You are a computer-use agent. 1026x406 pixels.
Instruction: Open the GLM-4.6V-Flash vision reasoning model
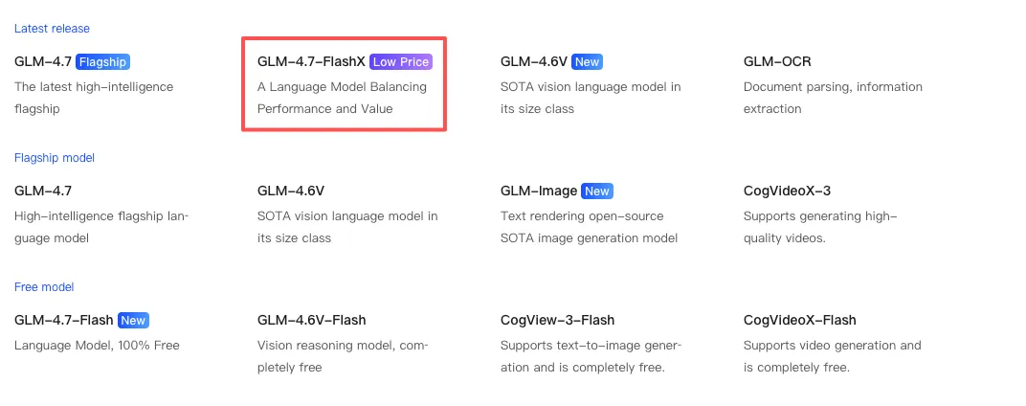click(312, 321)
